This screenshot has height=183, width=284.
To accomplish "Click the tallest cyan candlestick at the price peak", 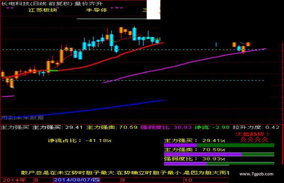I will tap(134, 33).
